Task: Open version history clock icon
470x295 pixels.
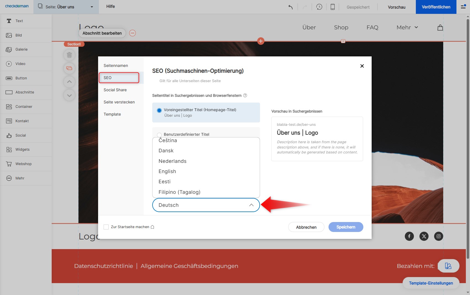Action: tap(319, 7)
